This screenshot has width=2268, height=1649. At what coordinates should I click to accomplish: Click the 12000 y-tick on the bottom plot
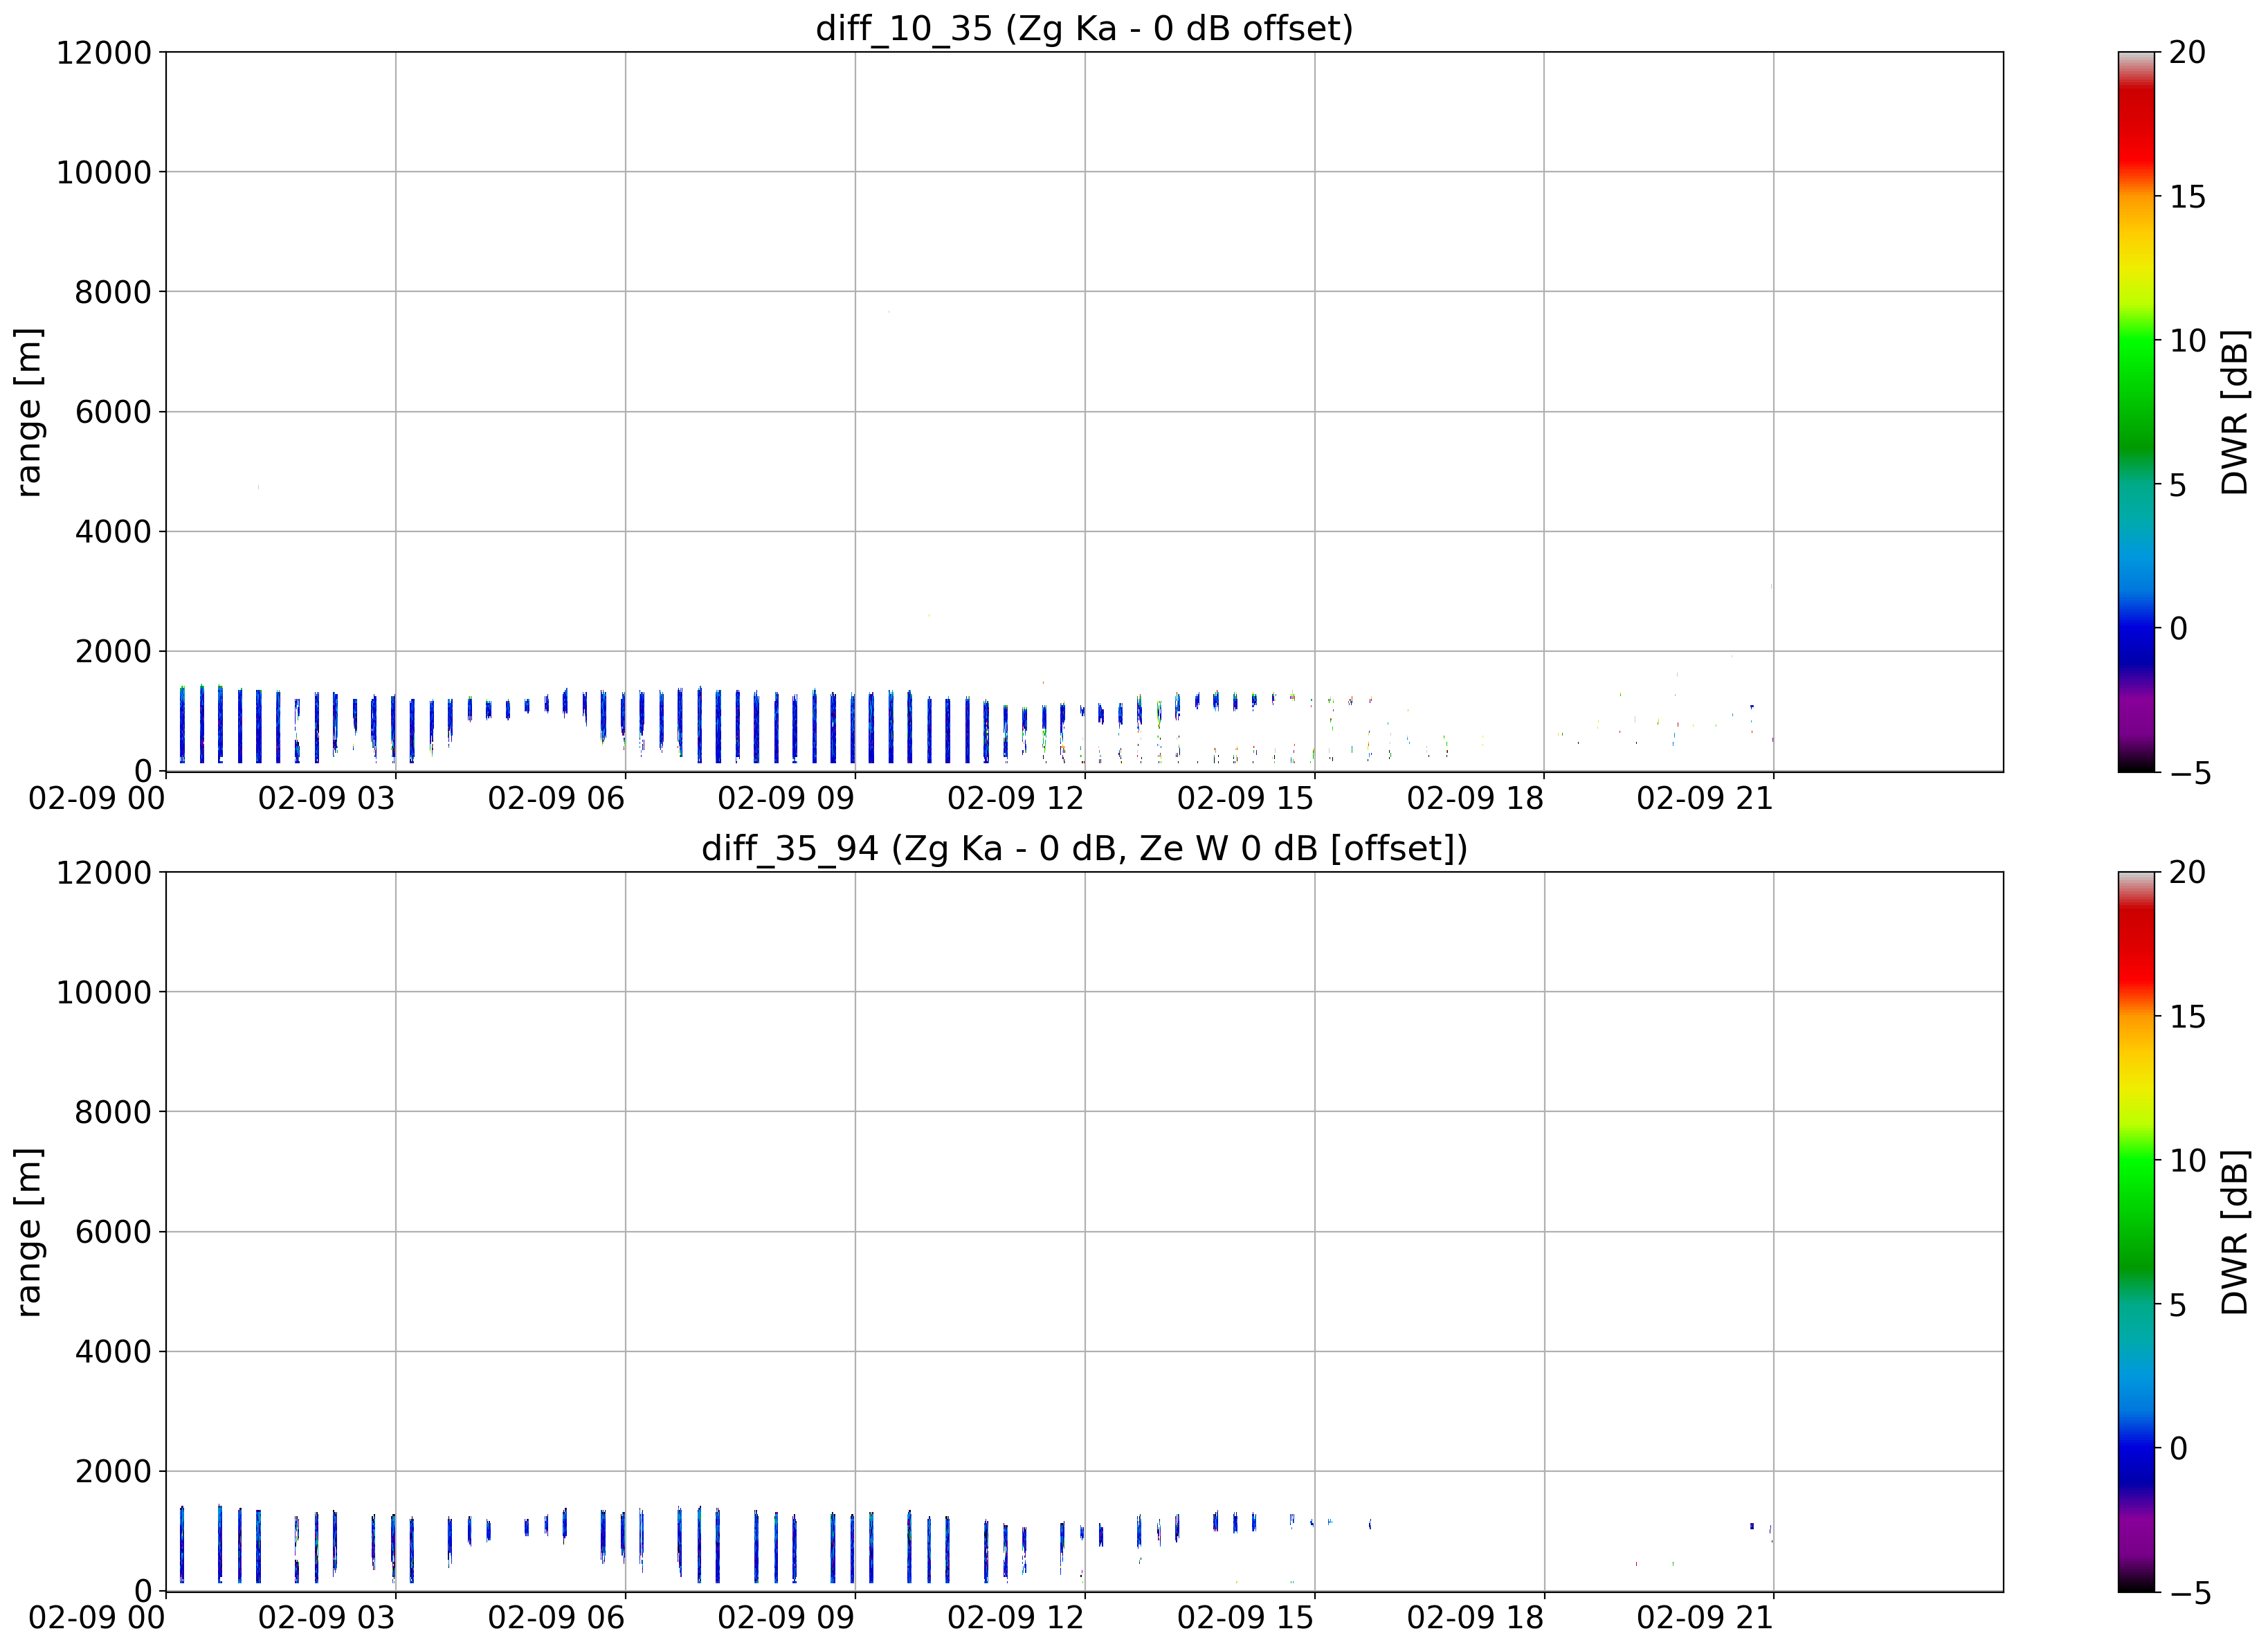pos(104,872)
